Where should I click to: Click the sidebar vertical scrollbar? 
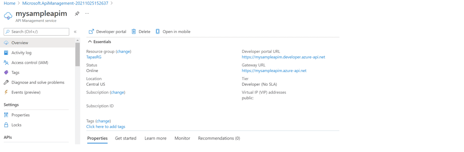[78, 54]
